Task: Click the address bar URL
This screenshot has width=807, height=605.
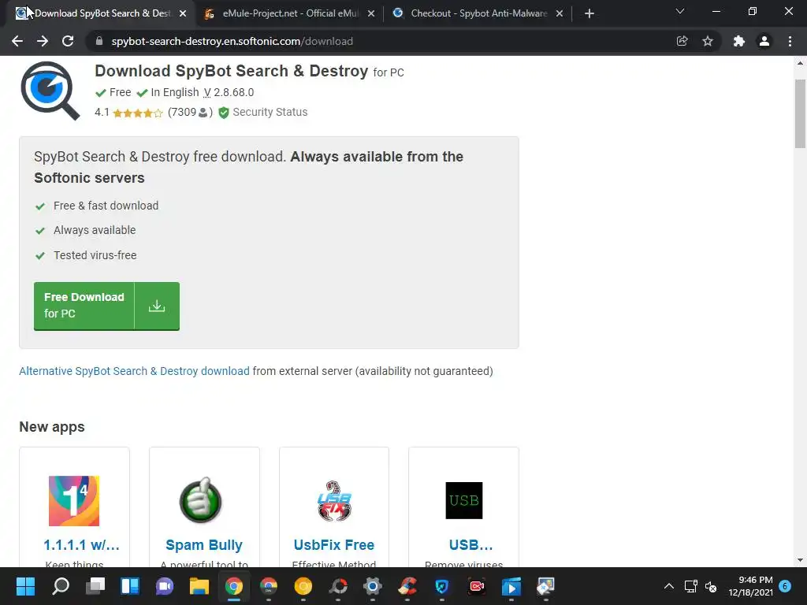Action: coord(232,41)
